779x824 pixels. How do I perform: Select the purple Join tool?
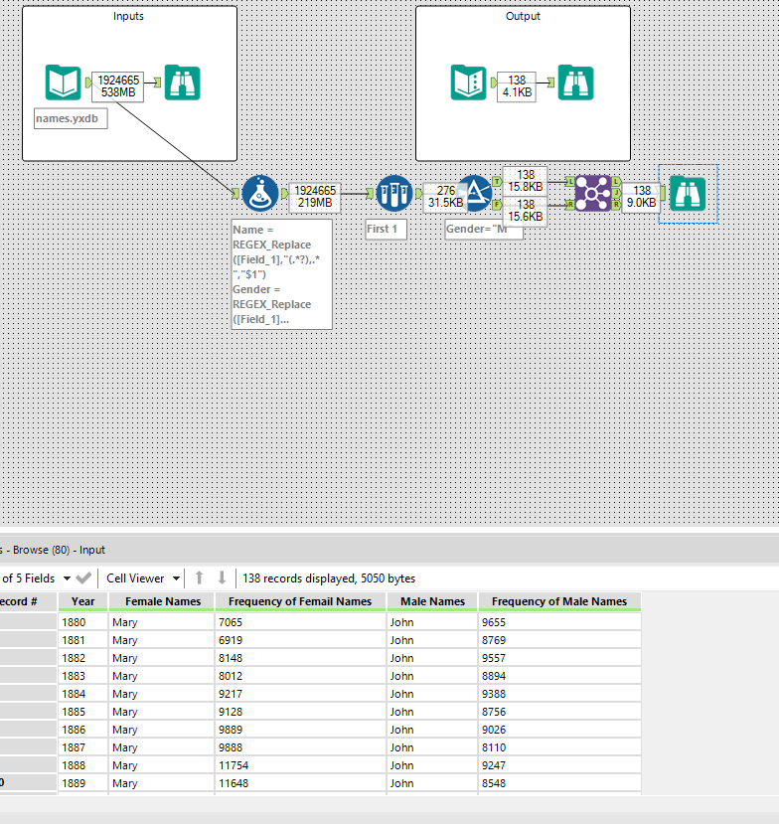(x=592, y=194)
